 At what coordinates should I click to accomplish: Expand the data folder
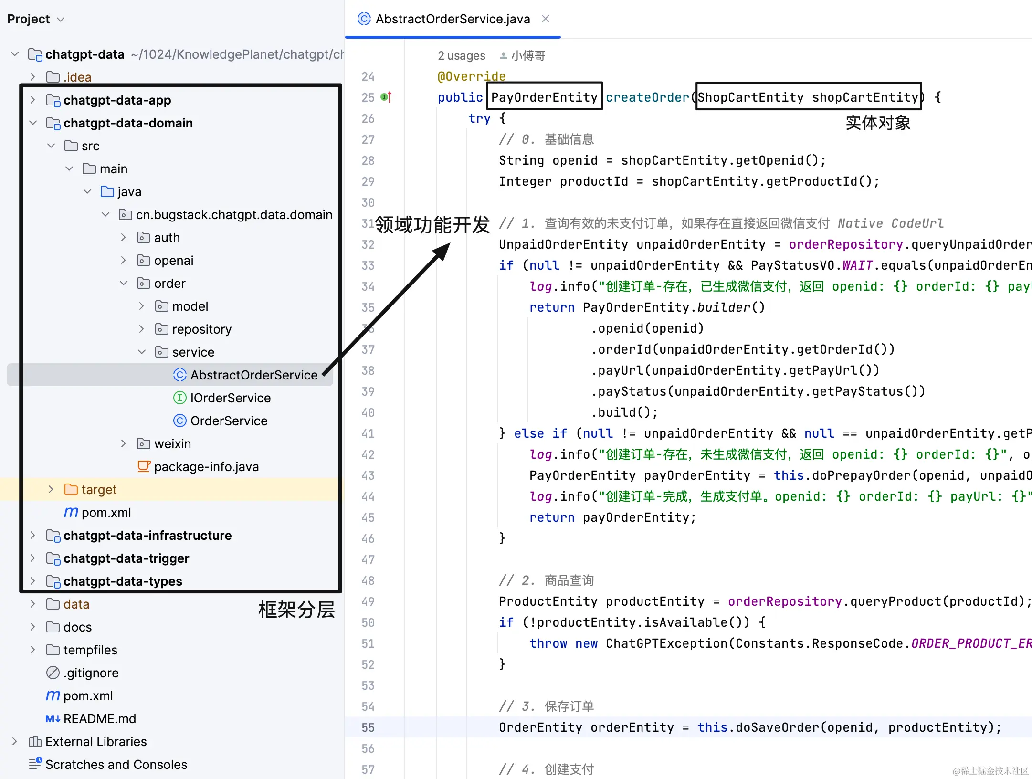click(32, 604)
